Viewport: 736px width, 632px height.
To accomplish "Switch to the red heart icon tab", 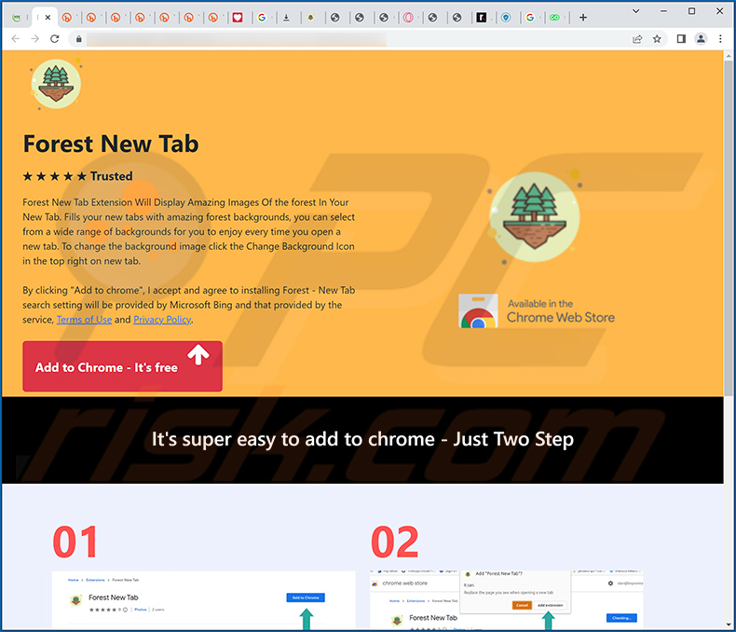I will [238, 18].
